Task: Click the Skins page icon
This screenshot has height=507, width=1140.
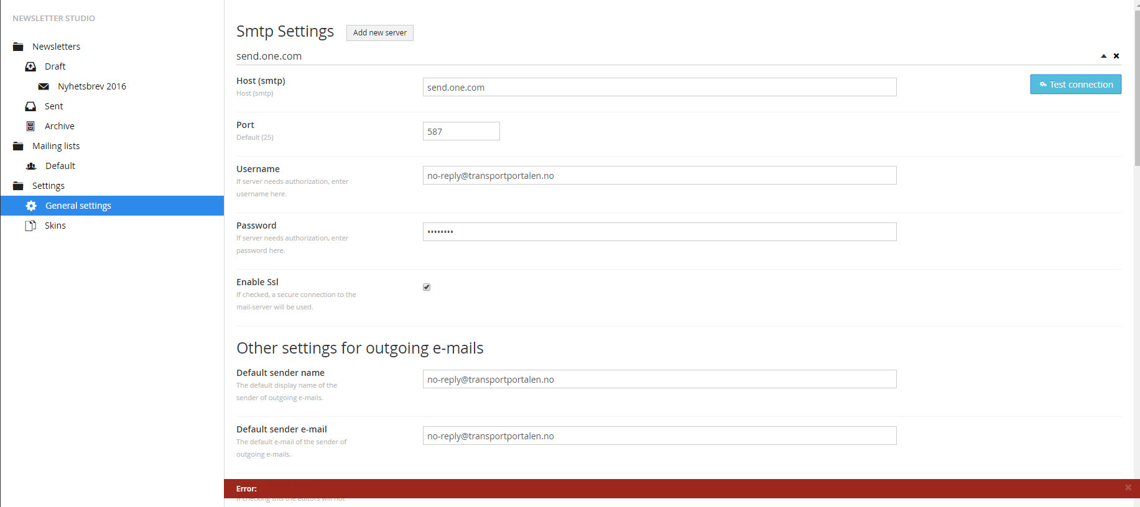Action: click(30, 226)
